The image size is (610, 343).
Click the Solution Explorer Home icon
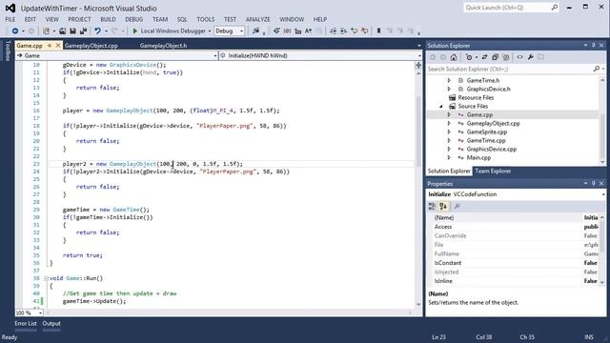pos(454,57)
